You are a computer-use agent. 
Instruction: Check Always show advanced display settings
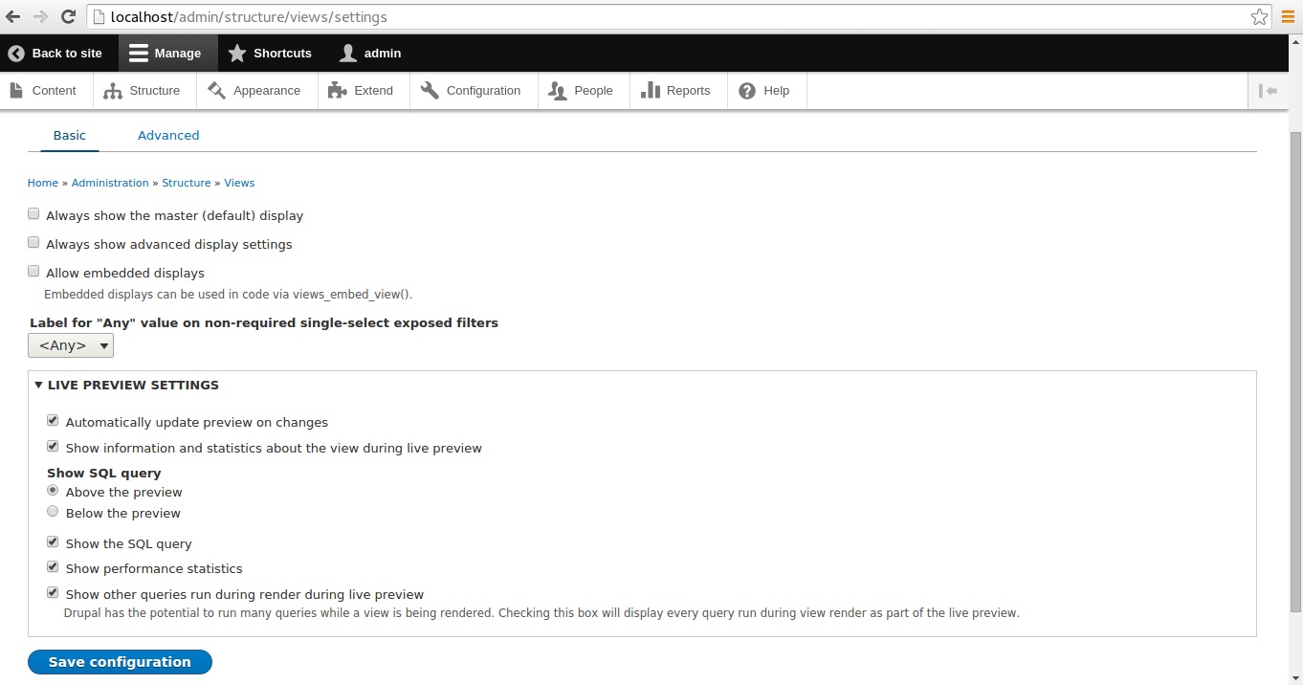coord(33,243)
